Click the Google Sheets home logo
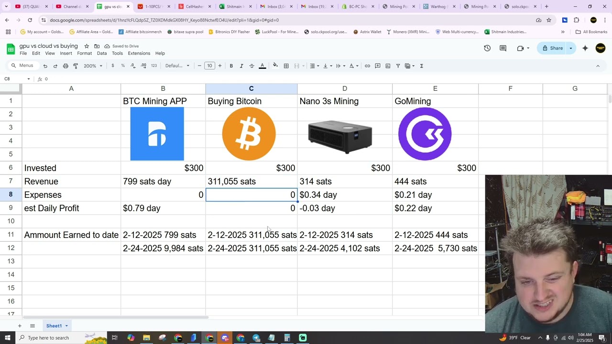This screenshot has height=344, width=612. 11,49
